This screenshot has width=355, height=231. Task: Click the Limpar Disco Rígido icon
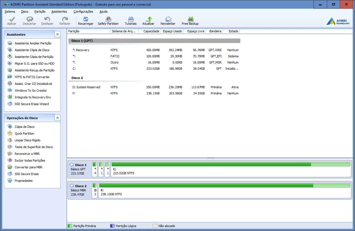(x=10, y=140)
